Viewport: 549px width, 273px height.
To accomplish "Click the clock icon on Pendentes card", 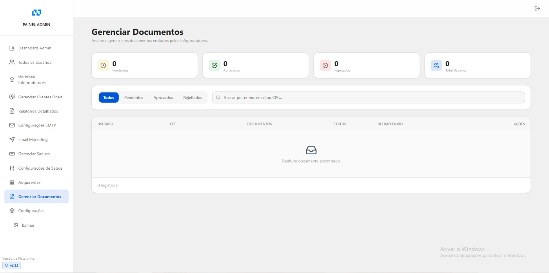I will [x=103, y=65].
